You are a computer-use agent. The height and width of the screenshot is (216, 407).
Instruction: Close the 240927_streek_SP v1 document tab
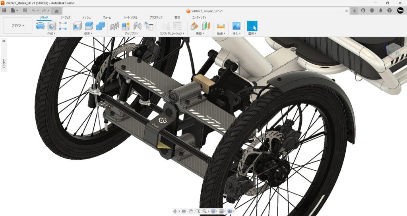pos(347,11)
